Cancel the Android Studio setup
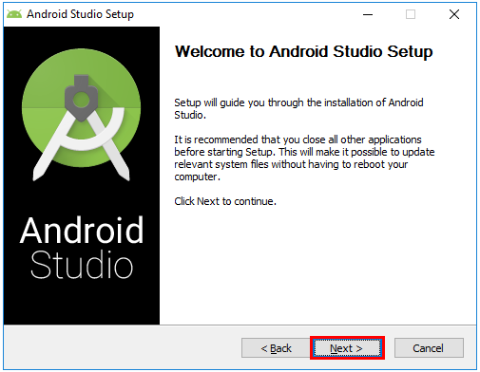Image resolution: width=480 pixels, height=372 pixels. point(429,348)
